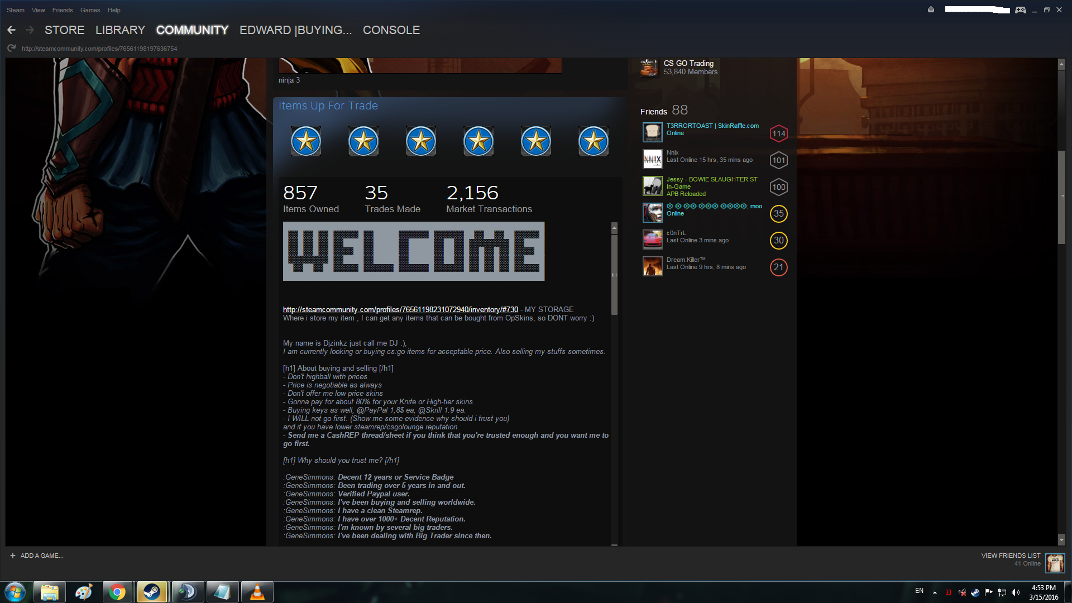The image size is (1072, 603).
Task: Open Big Picture mode controller icon
Action: click(x=1020, y=10)
